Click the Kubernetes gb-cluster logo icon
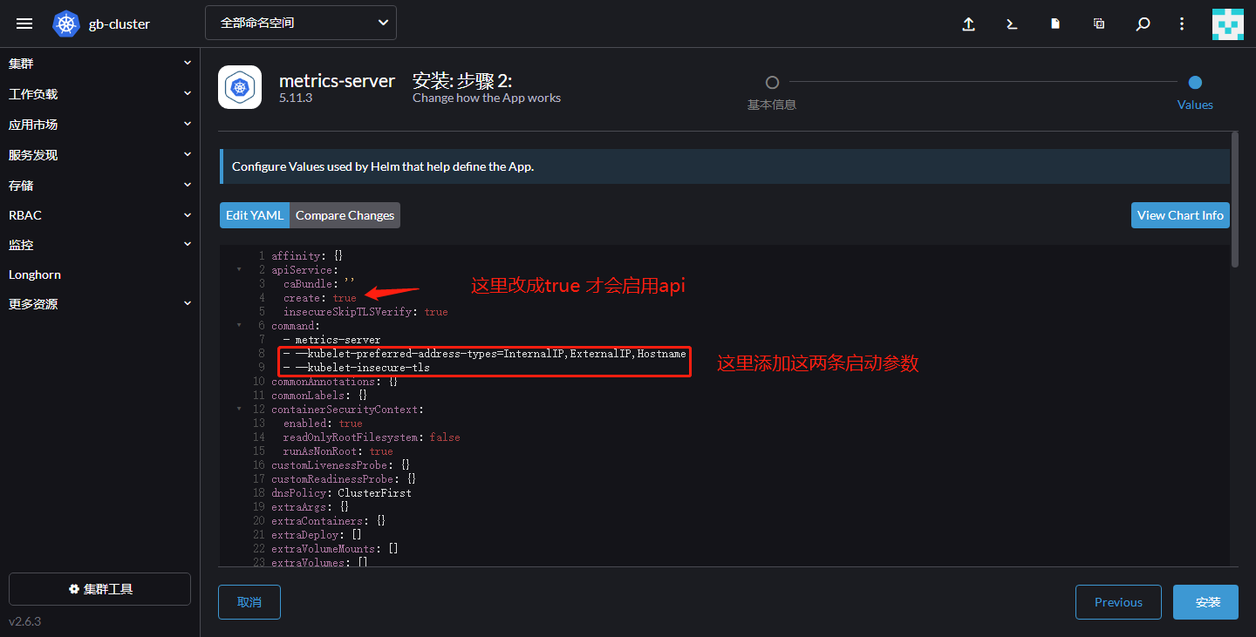 click(66, 24)
